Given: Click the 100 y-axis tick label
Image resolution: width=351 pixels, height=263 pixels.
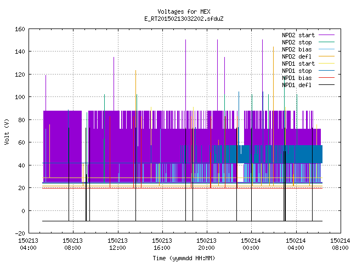Looking at the screenshot, I should (20, 98).
